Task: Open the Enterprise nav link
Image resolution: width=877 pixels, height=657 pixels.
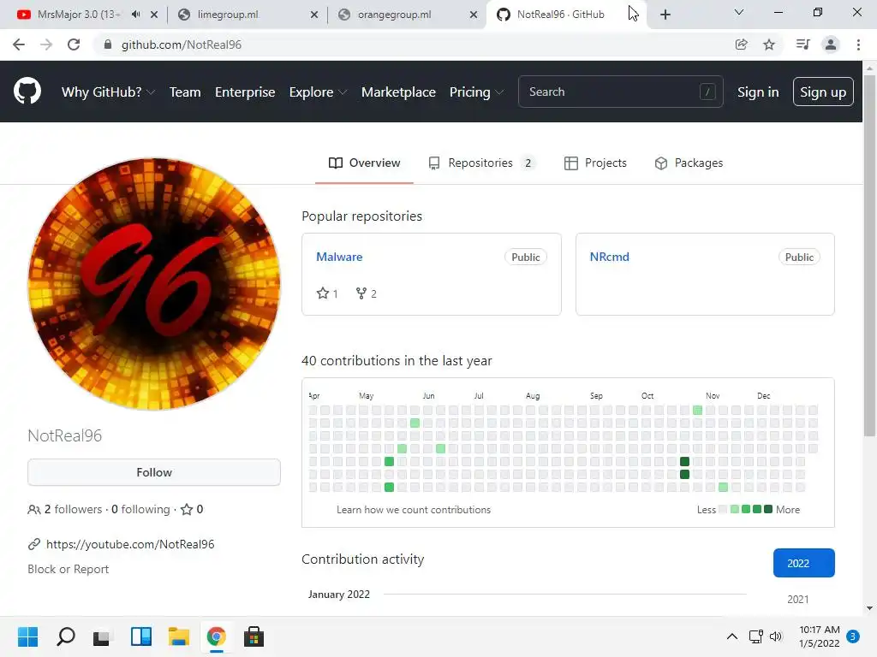Action: [245, 92]
